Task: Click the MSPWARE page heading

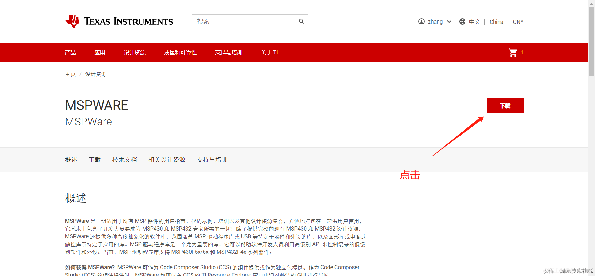Action: (x=96, y=105)
